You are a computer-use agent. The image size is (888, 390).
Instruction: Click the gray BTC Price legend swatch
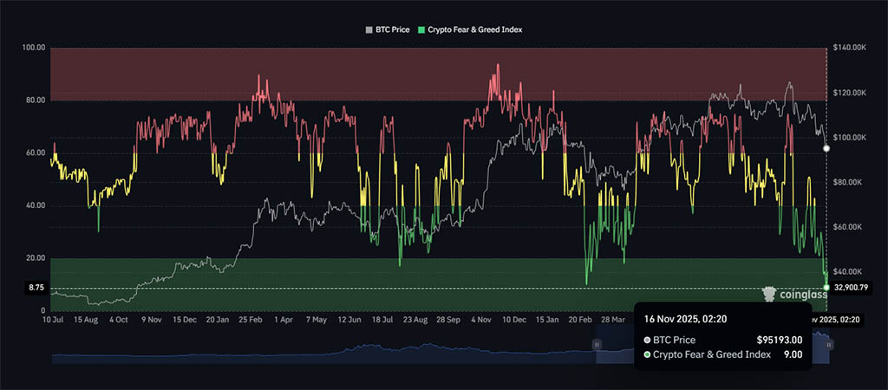point(369,29)
